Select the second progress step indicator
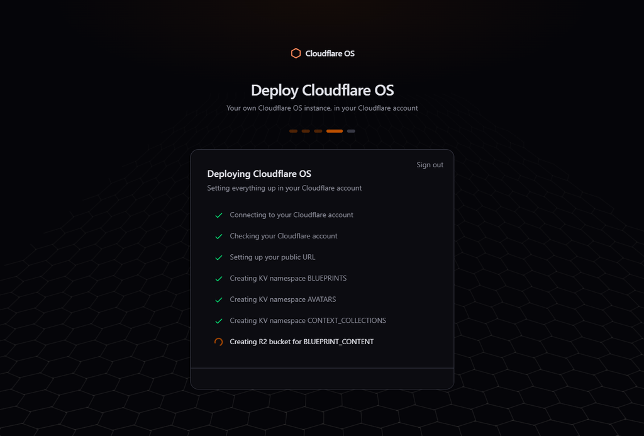644x436 pixels. click(306, 131)
